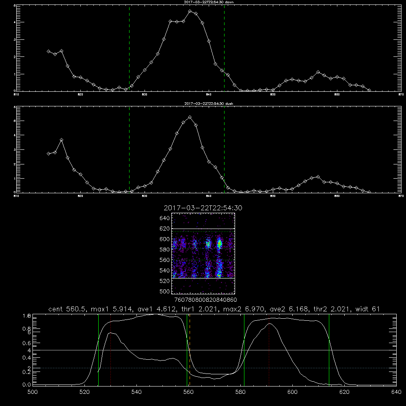The image size is (406, 406).
Task: Click the '520' y-axis label beside the spectral image
Action: tap(165, 281)
